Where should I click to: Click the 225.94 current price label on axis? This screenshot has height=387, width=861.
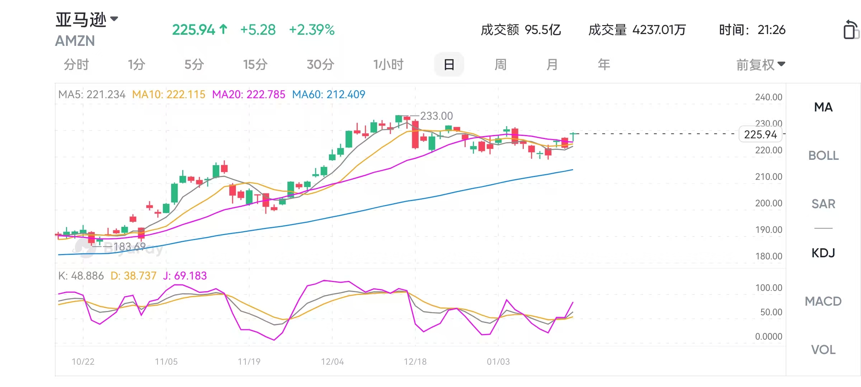[x=760, y=134]
